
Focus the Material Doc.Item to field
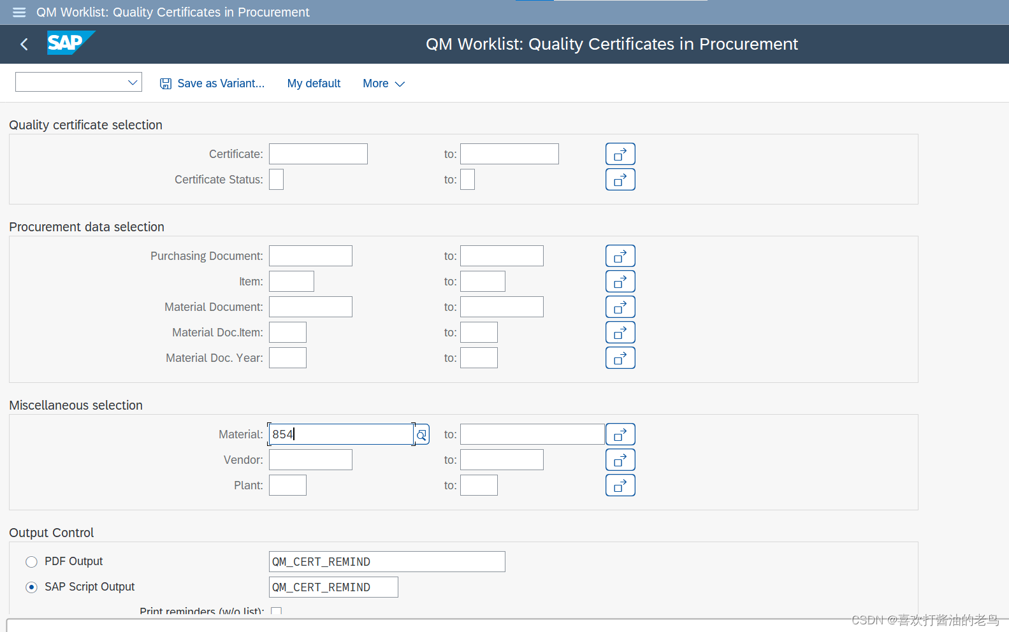pos(479,333)
